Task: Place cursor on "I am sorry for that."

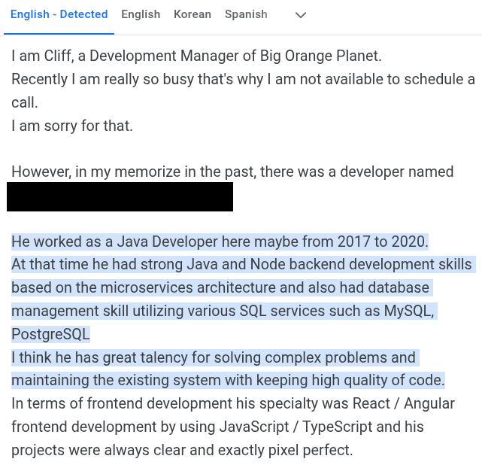Action: [72, 126]
